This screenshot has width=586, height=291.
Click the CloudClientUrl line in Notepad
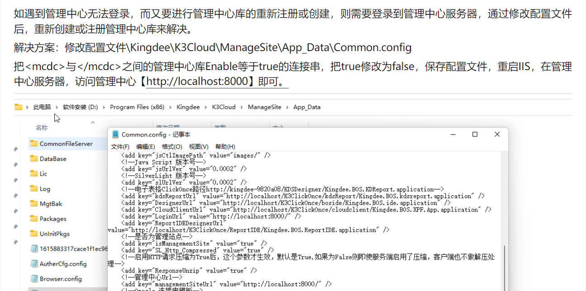306,210
